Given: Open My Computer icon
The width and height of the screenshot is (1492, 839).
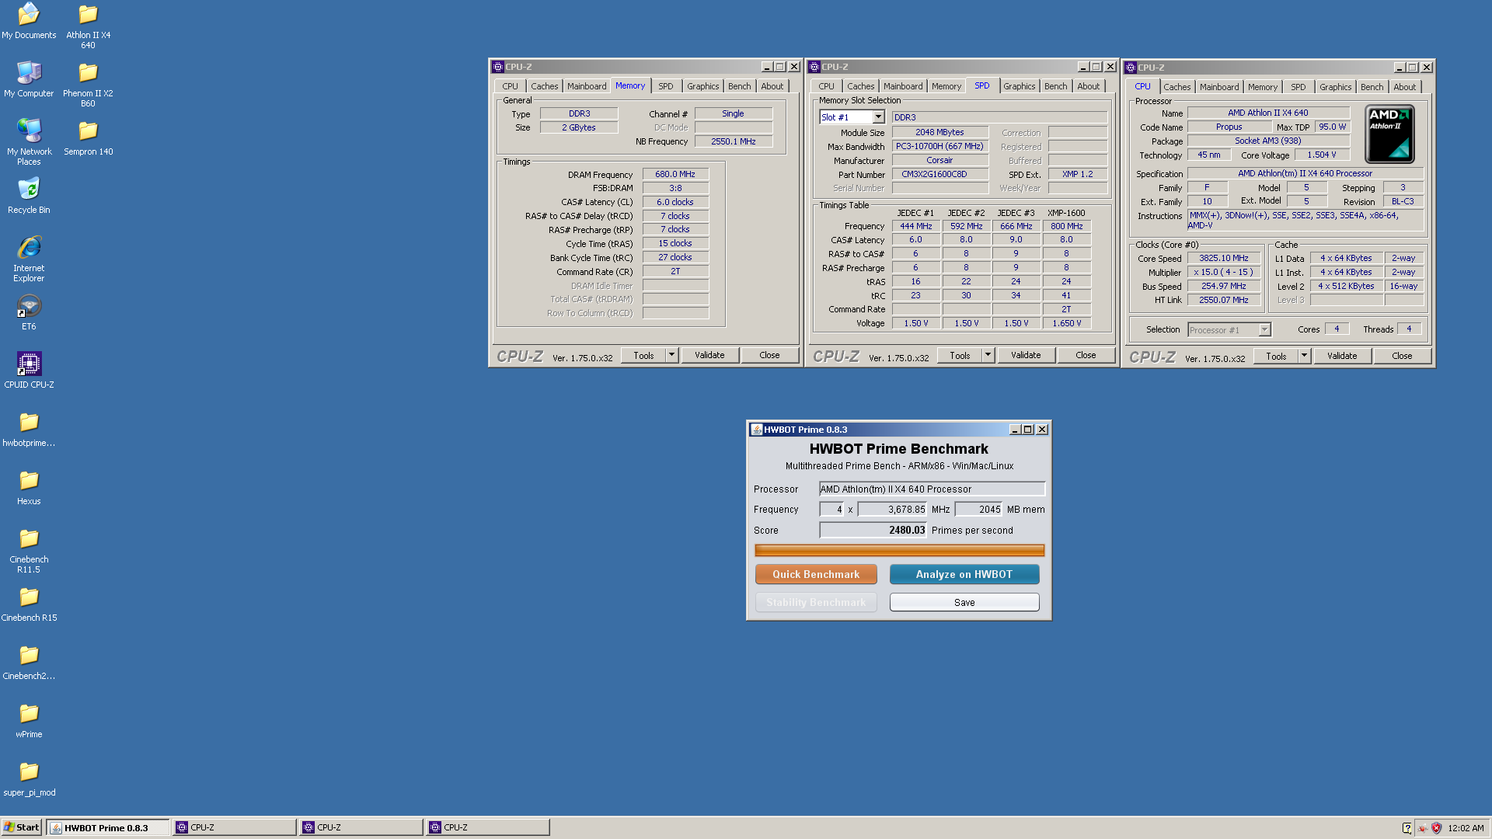Looking at the screenshot, I should tap(29, 79).
